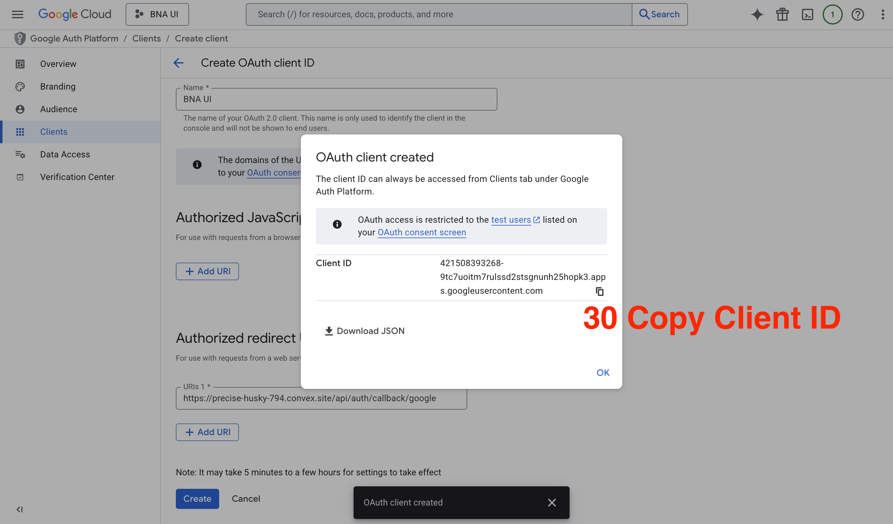Click the shield icon in breadcrumb bar
Screen dimensions: 893x524
pos(20,38)
